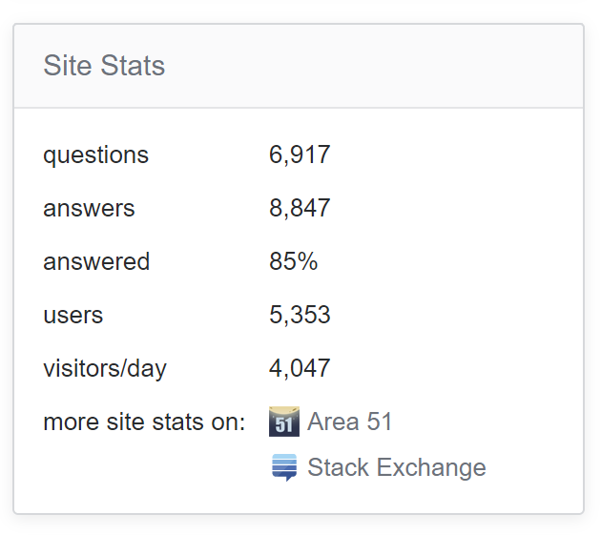Viewport: 601px width, 535px height.
Task: Select the 85% answered value
Action: click(293, 261)
